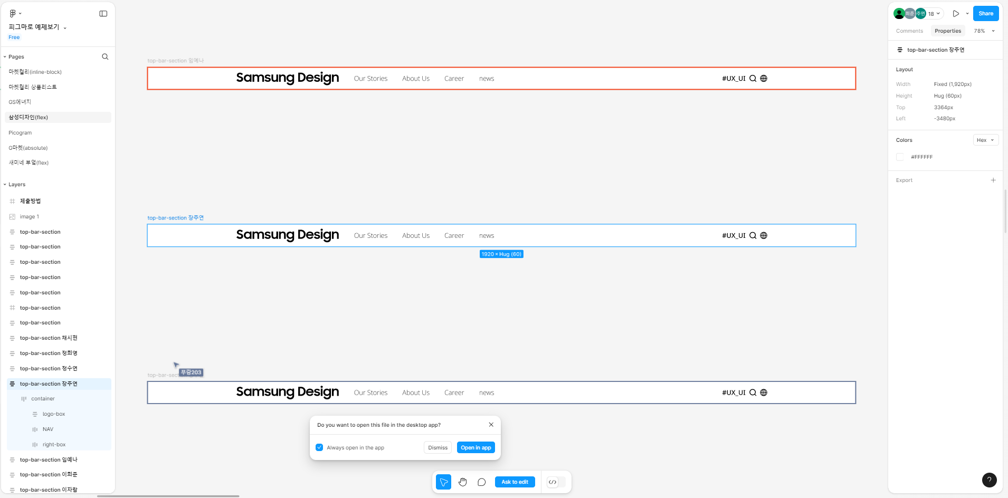
Task: Toggle Dev Mode code icon
Action: [553, 482]
